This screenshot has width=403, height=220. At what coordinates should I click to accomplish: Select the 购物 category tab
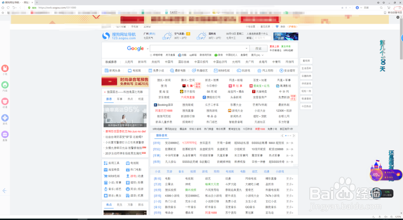coord(216,171)
